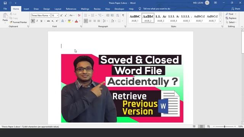This screenshot has width=244, height=137.
Task: Switch to Web Layout view in status bar
Action: pyautogui.click(x=209, y=126)
